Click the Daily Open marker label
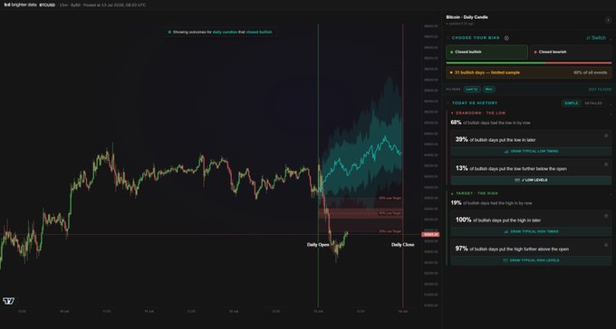The height and width of the screenshot is (329, 616). point(318,245)
